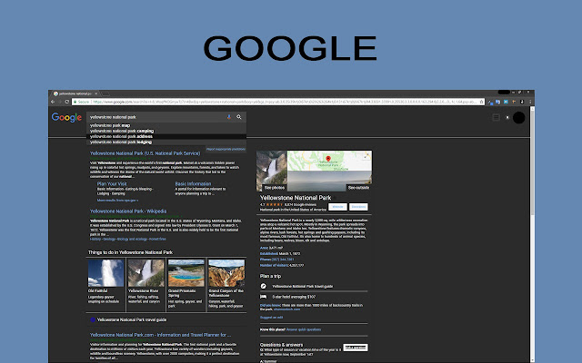Select suggestion 'yellowstone park map'
Viewport: 582px width, 363px height.
click(166, 125)
